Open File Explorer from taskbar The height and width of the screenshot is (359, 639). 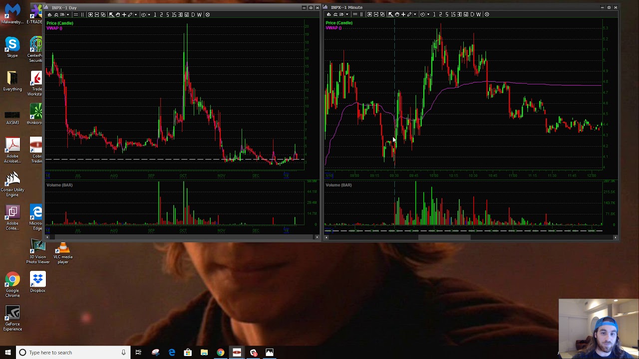tap(204, 353)
